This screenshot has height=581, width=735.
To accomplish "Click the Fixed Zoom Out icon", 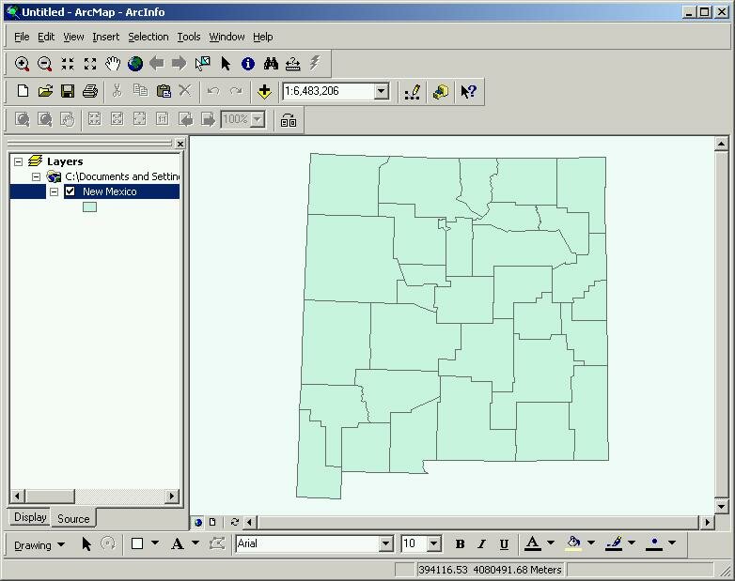I will click(x=90, y=64).
